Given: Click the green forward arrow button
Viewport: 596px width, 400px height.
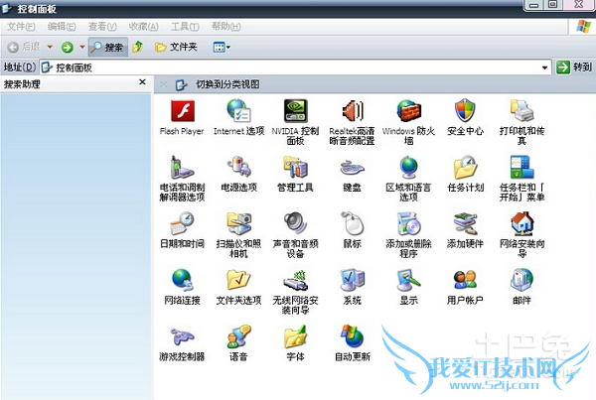Looking at the screenshot, I should tap(68, 47).
